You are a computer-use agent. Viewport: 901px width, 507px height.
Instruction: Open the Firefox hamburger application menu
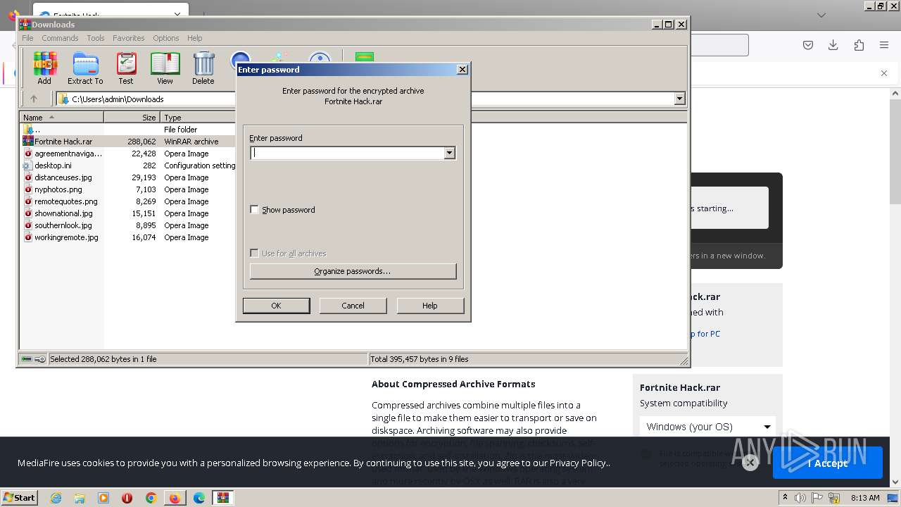coord(884,45)
